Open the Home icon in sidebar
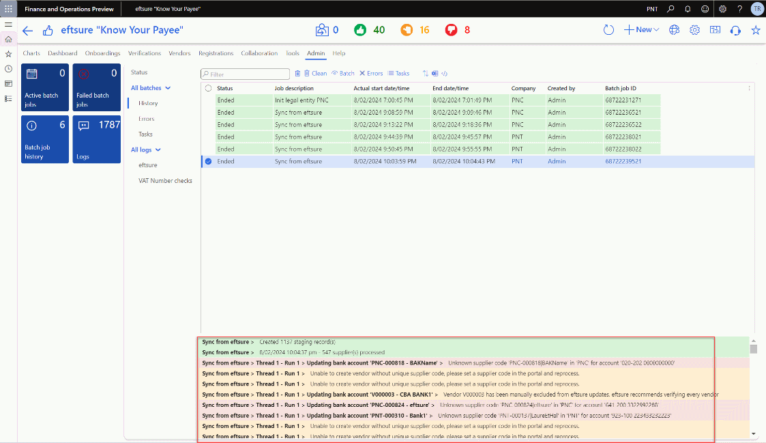Image resolution: width=766 pixels, height=443 pixels. [8, 39]
